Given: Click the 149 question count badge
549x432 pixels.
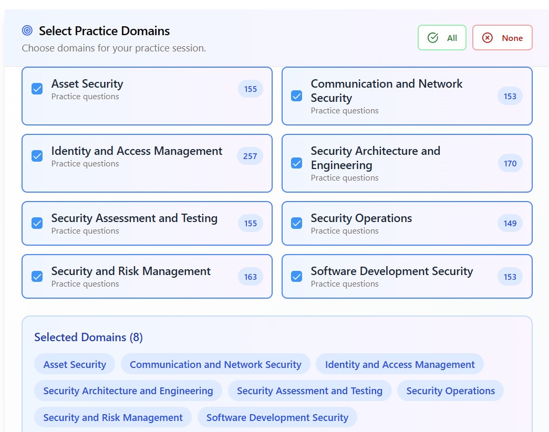Looking at the screenshot, I should (x=510, y=223).
